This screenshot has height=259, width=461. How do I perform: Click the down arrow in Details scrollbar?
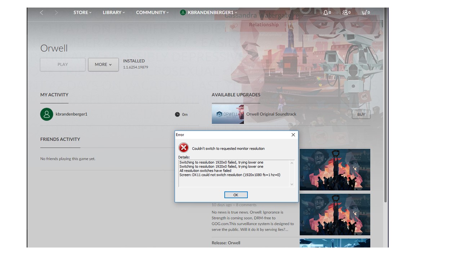tap(292, 184)
